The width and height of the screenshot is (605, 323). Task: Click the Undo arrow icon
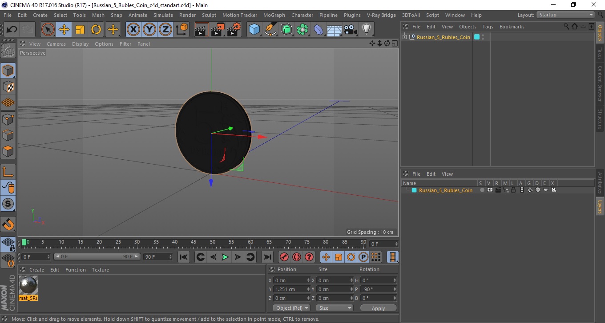[12, 30]
